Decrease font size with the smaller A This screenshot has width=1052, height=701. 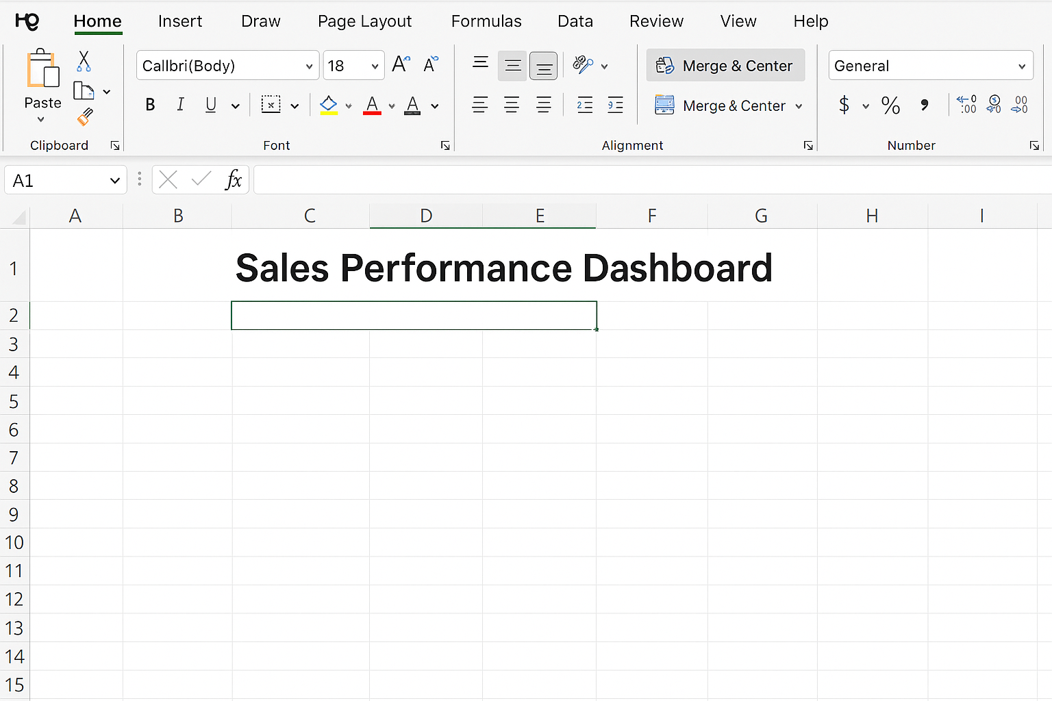coord(430,64)
